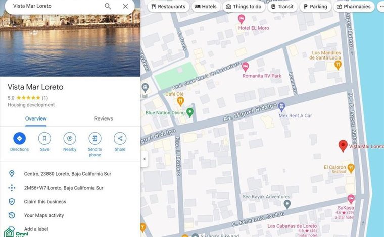Click the Hall pin at map edge

[x=145, y=87]
